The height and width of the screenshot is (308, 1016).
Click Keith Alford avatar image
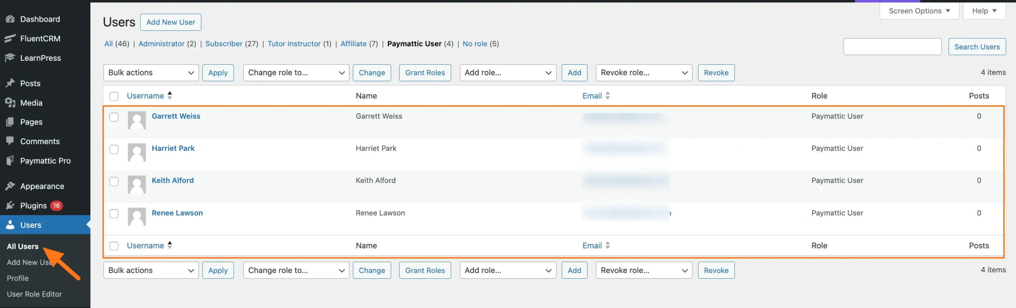(137, 185)
